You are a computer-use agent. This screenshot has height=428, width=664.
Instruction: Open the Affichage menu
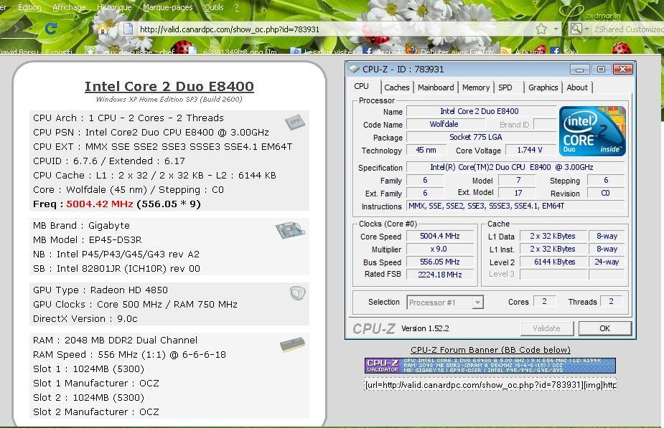pos(69,7)
